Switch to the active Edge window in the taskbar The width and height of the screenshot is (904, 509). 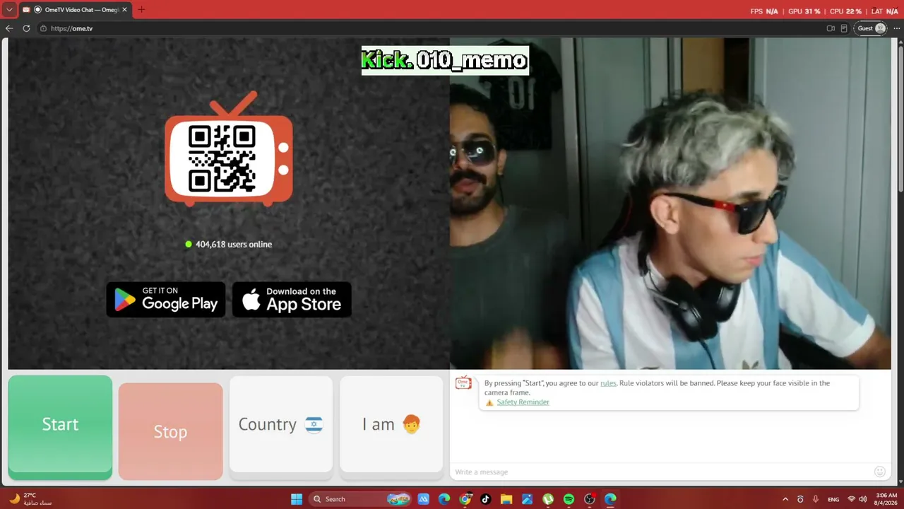(610, 499)
